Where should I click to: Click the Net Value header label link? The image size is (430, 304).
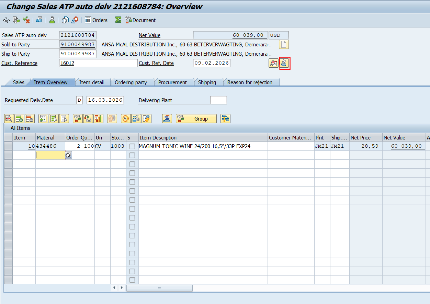coord(149,35)
